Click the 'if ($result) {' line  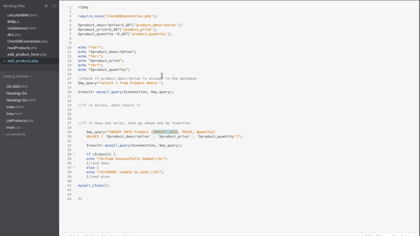[x=101, y=154]
